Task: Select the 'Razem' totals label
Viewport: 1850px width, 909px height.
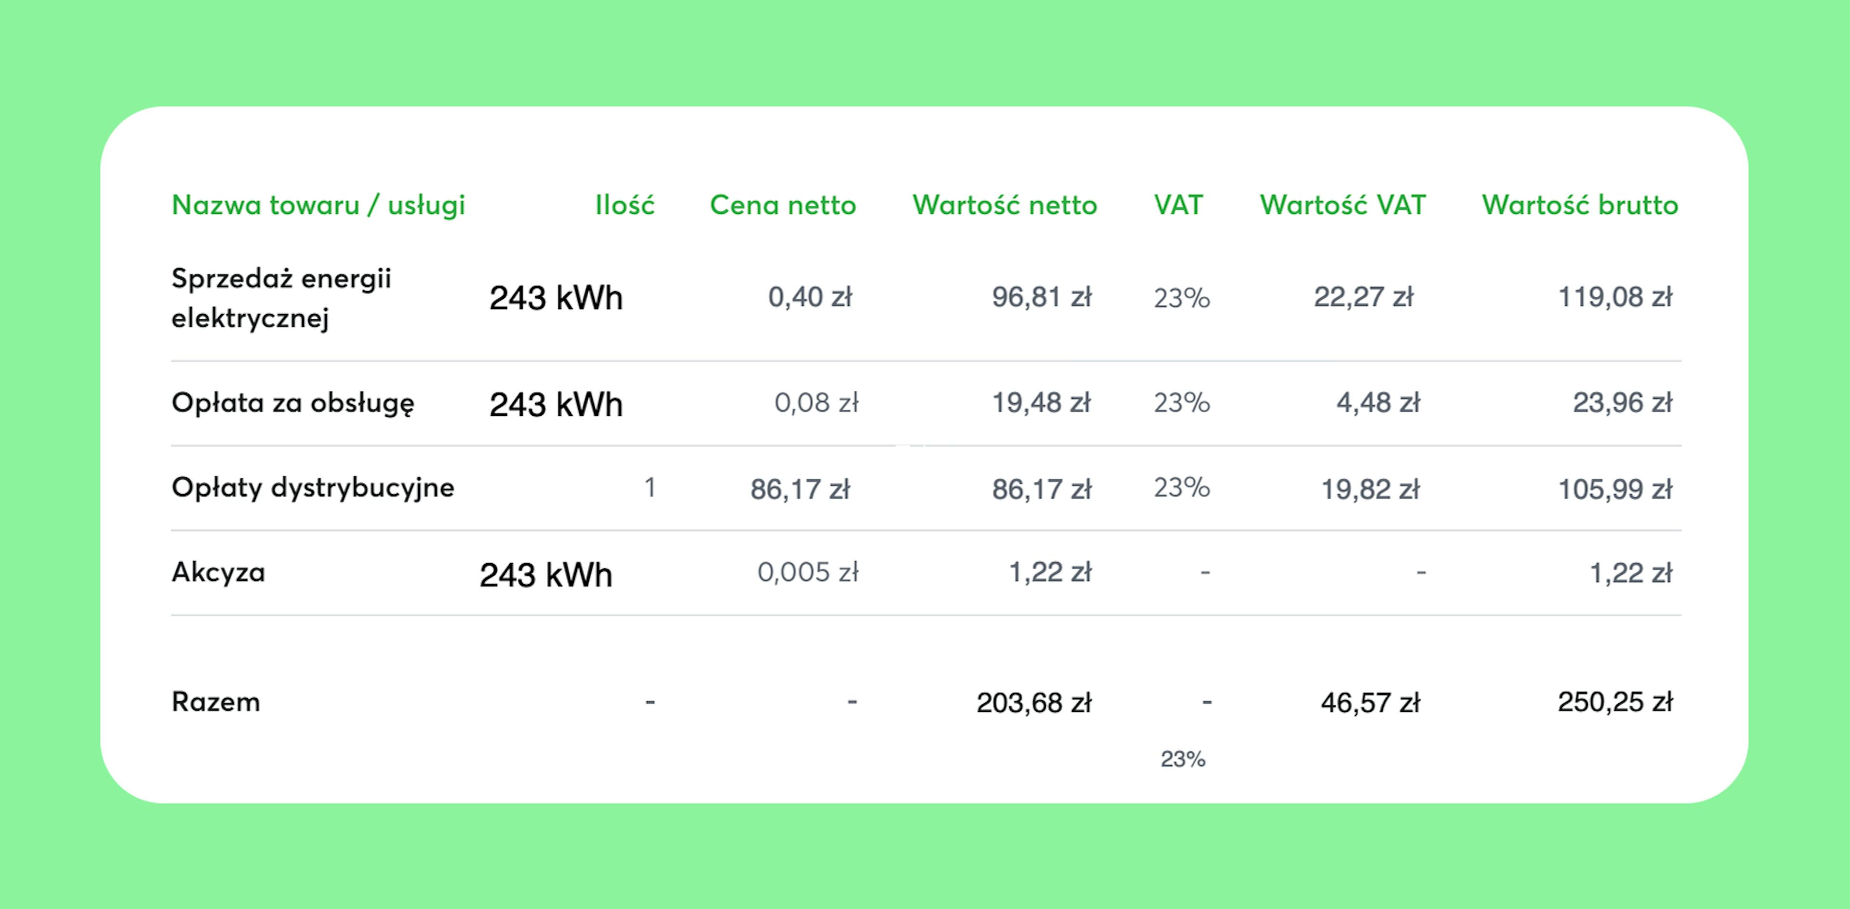Action: point(215,702)
